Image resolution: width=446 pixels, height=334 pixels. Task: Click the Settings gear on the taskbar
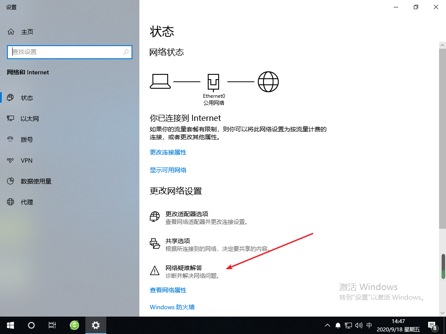pyautogui.click(x=95, y=325)
